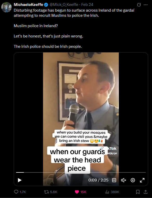Play the embedded video
Viewport: 152px width, 198px height.
click(20, 180)
